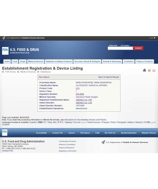
Task: Click Databases breadcrumb
Action: 46,72
